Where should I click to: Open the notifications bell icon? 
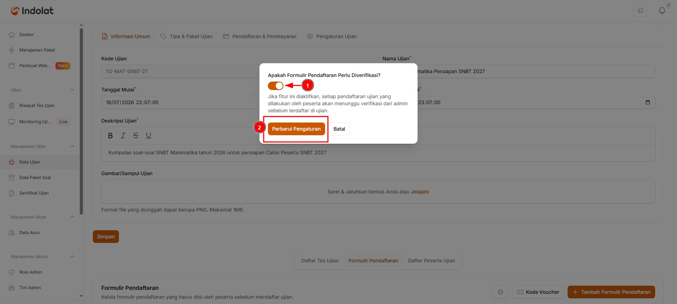(x=662, y=11)
